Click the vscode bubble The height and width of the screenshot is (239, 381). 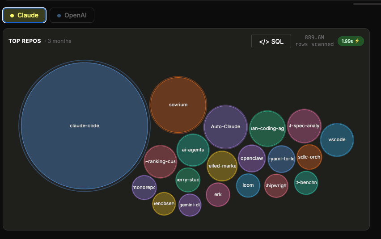coord(337,140)
